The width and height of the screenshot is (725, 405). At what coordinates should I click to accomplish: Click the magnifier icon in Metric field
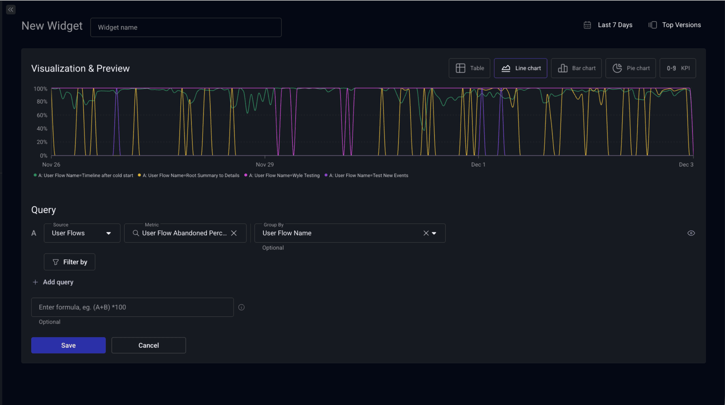[x=136, y=233]
